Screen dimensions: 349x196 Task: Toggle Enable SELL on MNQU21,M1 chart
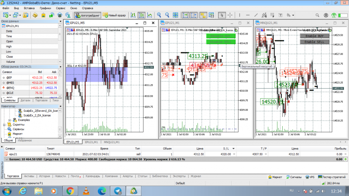(x=314, y=41)
